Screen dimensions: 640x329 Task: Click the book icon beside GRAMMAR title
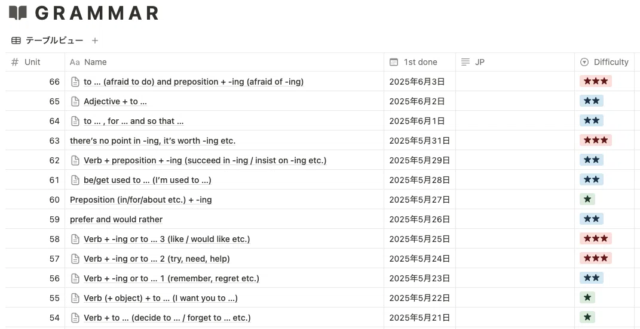pos(18,13)
